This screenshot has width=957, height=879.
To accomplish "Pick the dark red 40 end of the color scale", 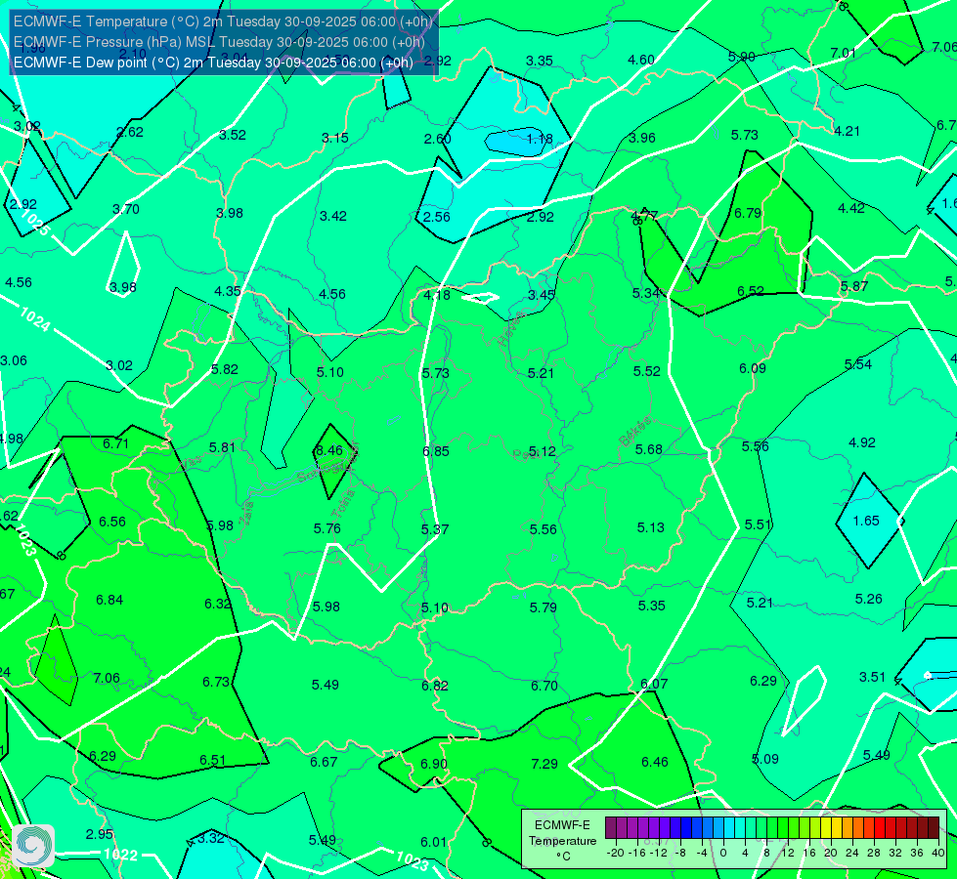I will [934, 828].
